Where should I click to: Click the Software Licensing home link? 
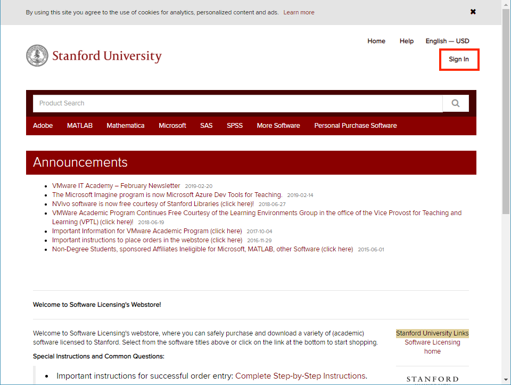pos(432,347)
